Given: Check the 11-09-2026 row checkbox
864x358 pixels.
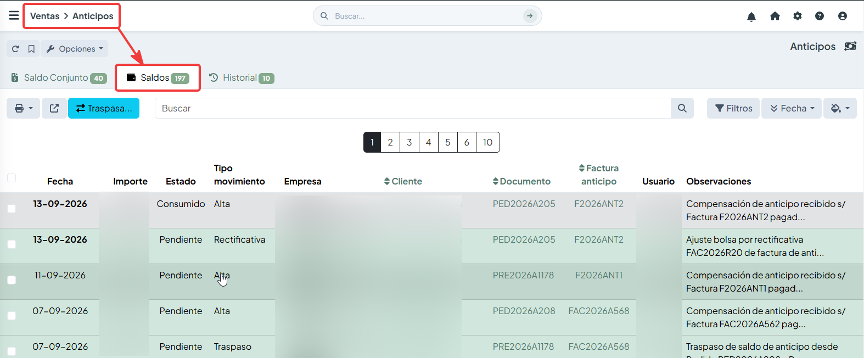Looking at the screenshot, I should pyautogui.click(x=12, y=280).
